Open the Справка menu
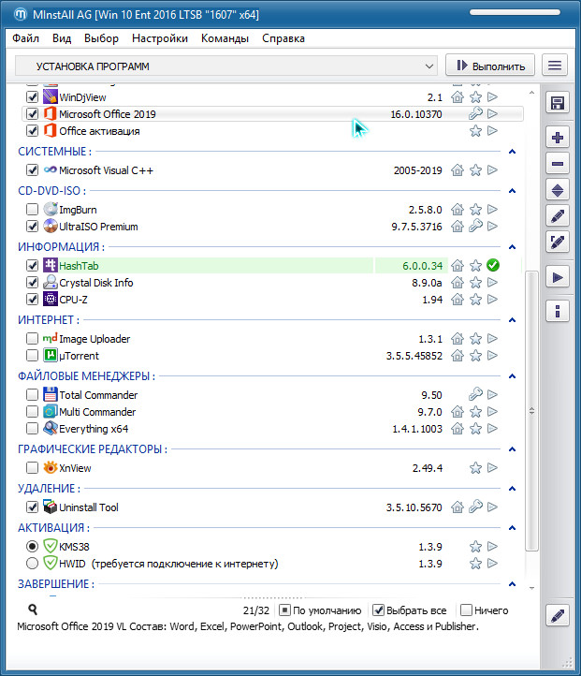581x676 pixels. tap(283, 38)
